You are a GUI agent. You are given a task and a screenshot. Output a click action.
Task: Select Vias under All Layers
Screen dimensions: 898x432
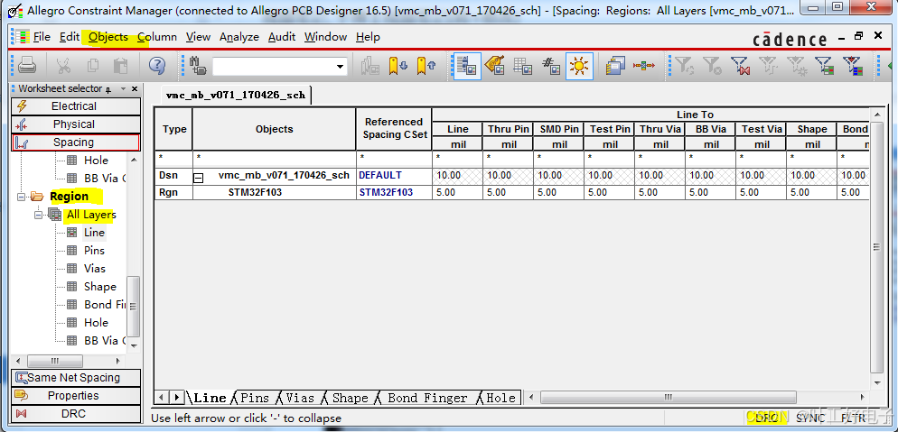coord(95,269)
